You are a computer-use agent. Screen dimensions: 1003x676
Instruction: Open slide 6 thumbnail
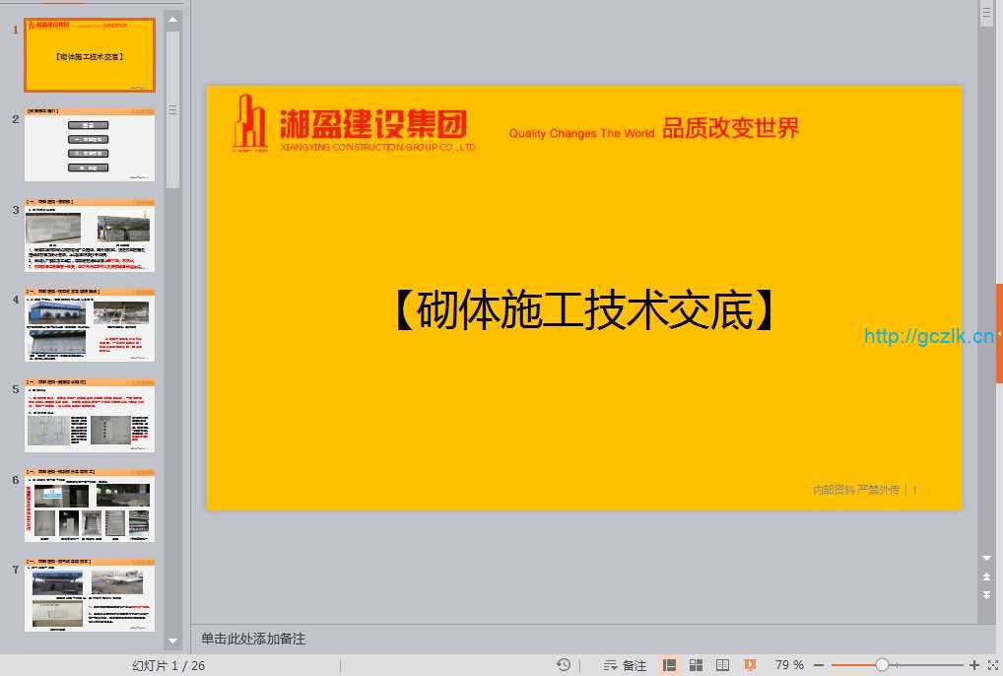[x=90, y=507]
